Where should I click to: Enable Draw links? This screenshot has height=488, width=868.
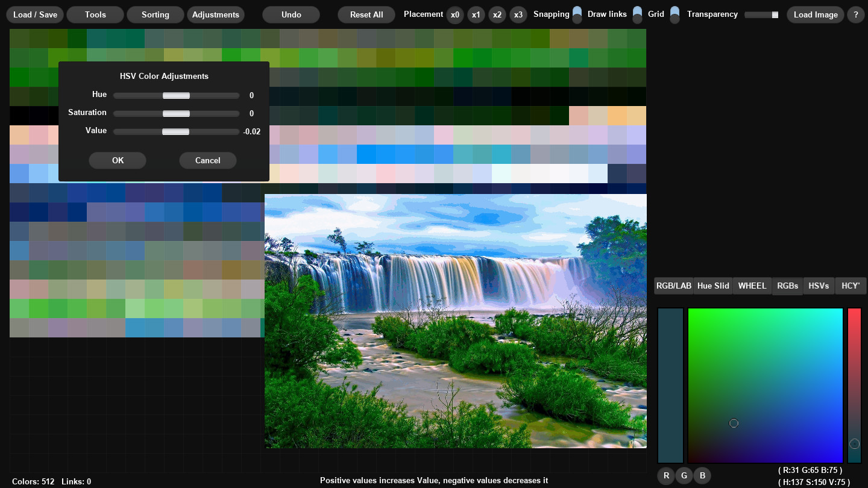pos(637,14)
